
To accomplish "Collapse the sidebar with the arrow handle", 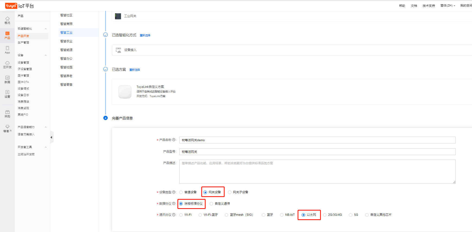I will (52, 137).
